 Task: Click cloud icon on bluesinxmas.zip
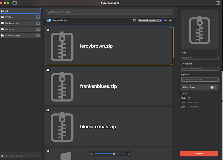point(48,110)
